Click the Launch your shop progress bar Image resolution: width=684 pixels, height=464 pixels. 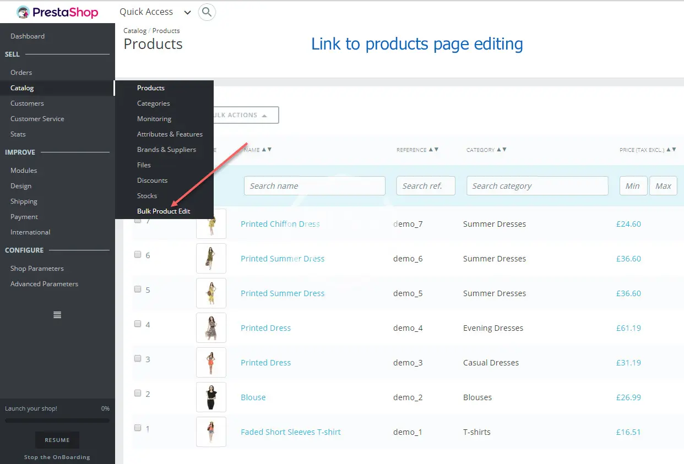click(x=57, y=421)
